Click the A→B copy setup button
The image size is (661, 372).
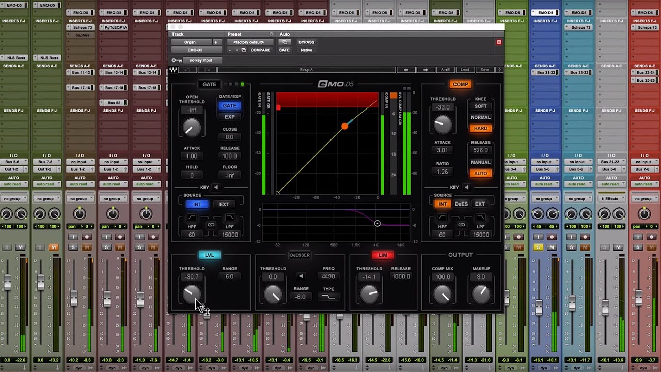tap(445, 70)
